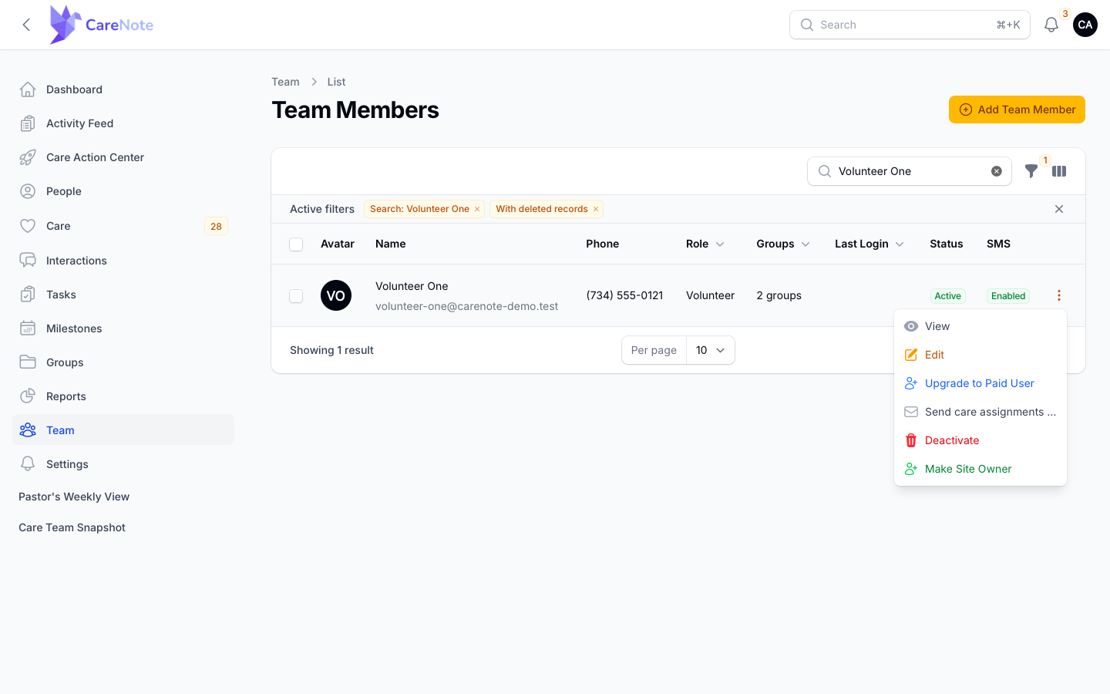
Task: Focus the global Search field
Action: click(910, 25)
